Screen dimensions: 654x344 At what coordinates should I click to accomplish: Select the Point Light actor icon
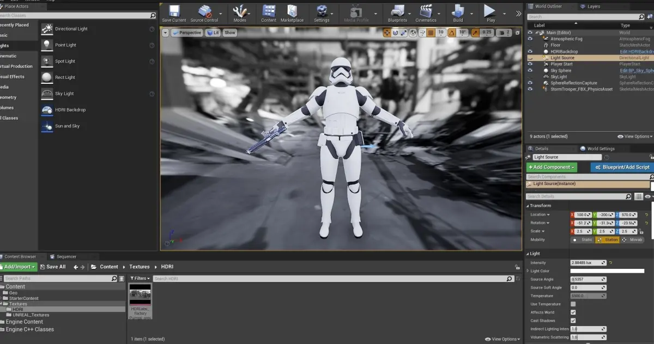coord(47,45)
